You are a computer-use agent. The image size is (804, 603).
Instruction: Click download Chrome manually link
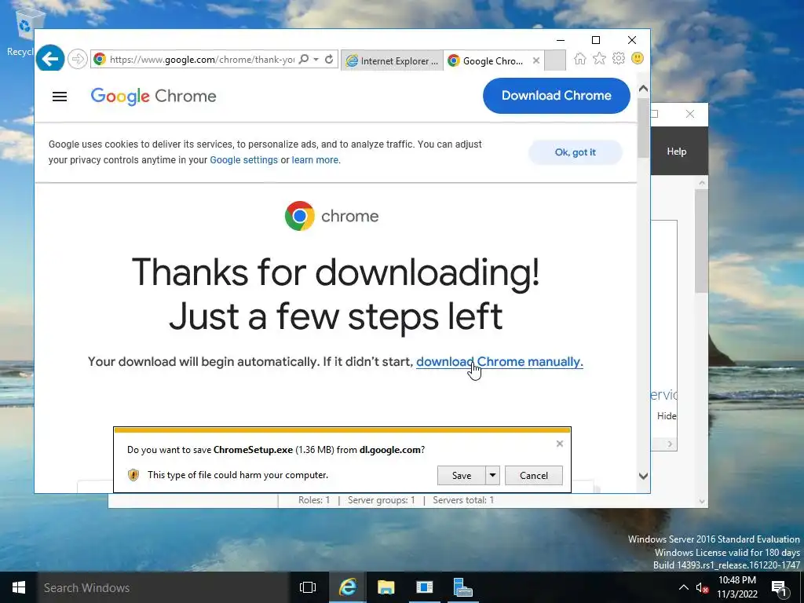tap(499, 361)
